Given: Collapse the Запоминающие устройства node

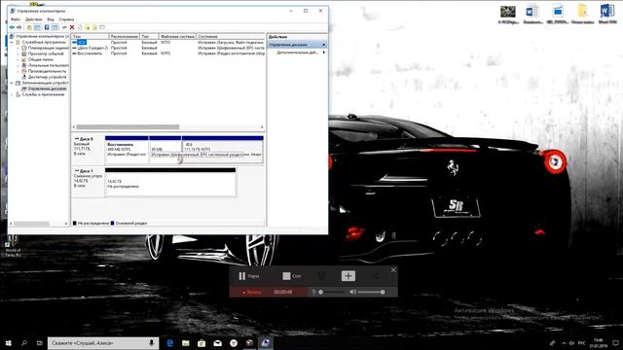Looking at the screenshot, I should tap(12, 83).
